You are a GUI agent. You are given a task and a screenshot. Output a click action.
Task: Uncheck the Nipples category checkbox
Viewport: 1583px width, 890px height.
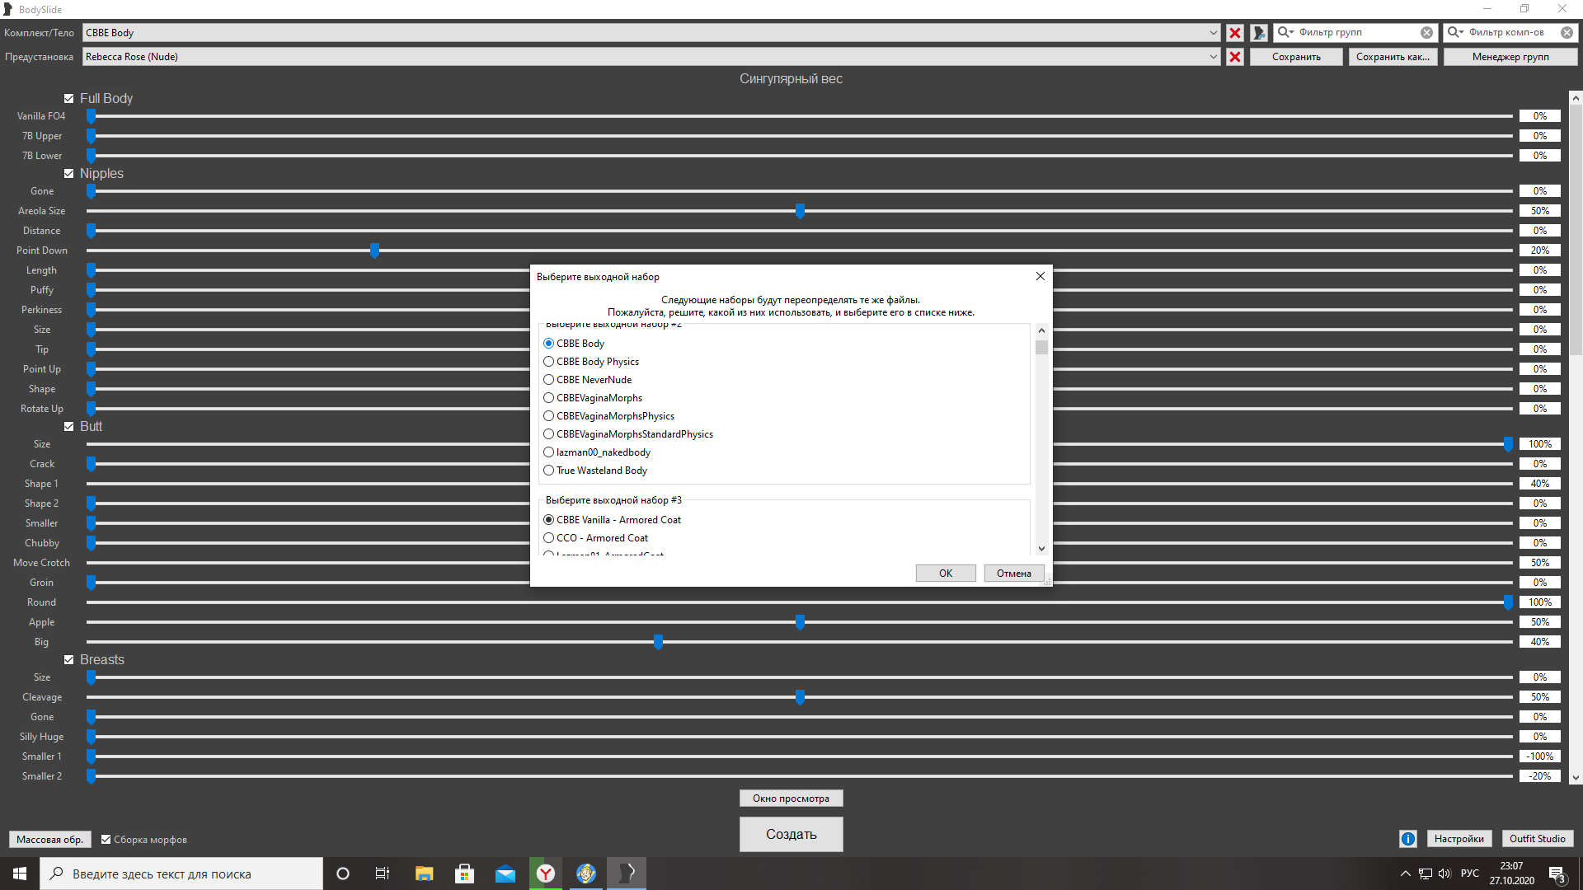(69, 174)
